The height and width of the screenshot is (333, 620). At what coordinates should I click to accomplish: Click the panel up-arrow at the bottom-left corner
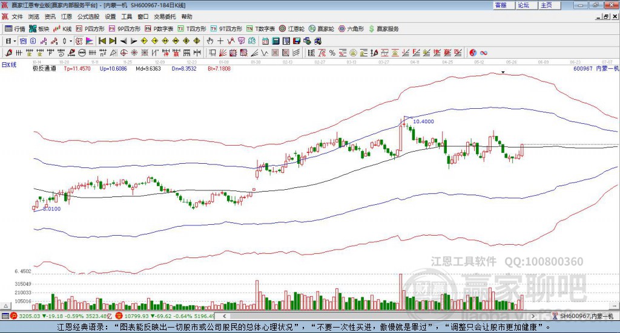5,306
